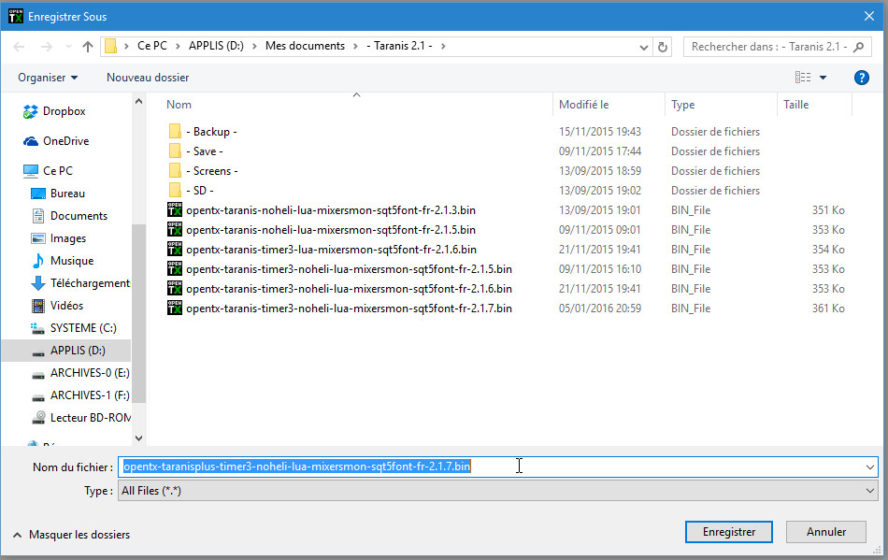Go back with the left arrow
The width and height of the screenshot is (888, 560).
point(19,47)
